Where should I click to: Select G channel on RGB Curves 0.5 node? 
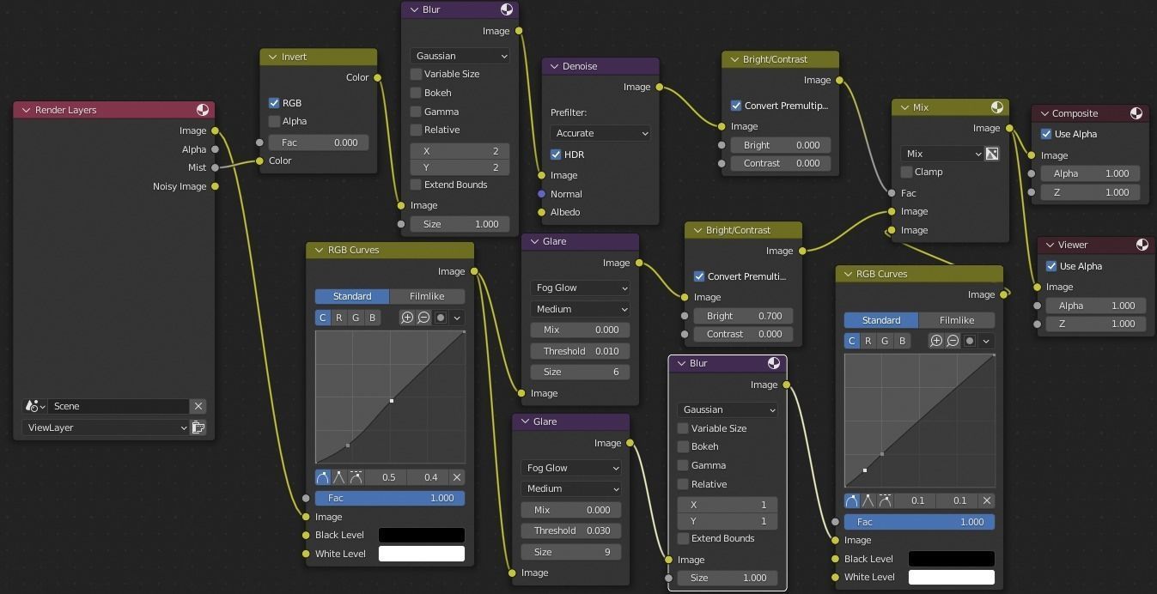356,318
